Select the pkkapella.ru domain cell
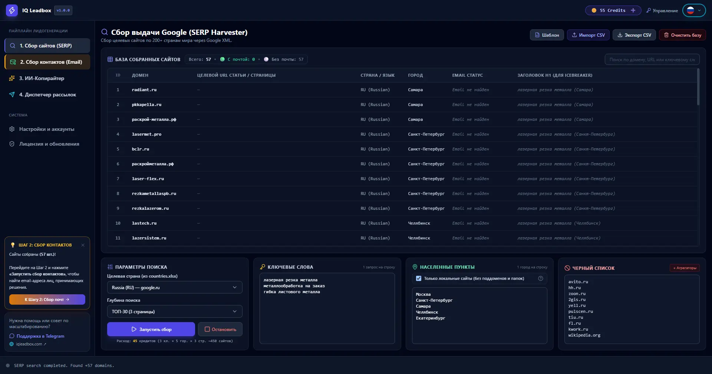This screenshot has height=374, width=712. (146, 105)
